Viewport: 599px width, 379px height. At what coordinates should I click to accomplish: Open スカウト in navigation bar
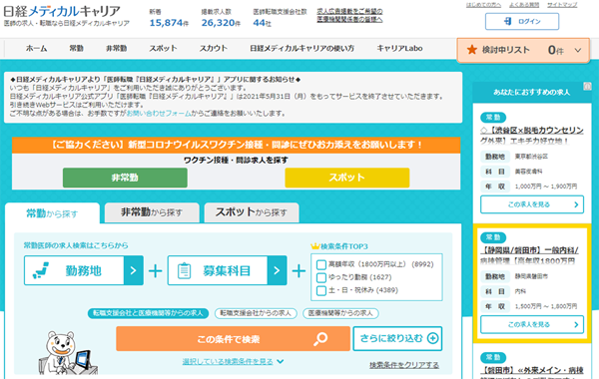[x=214, y=49]
